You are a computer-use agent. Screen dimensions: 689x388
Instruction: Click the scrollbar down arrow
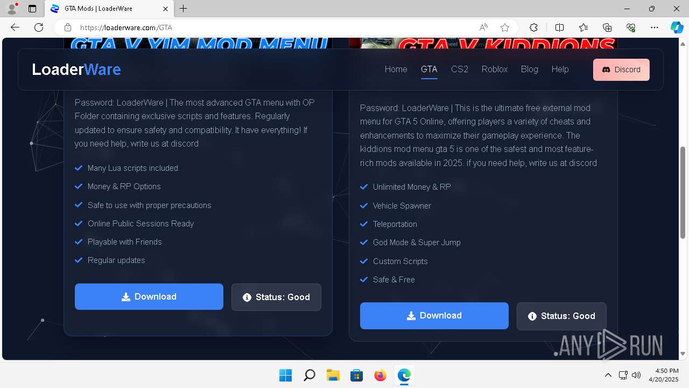pyautogui.click(x=683, y=354)
